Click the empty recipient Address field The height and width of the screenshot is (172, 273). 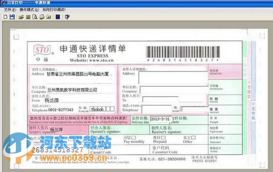(x=173, y=77)
